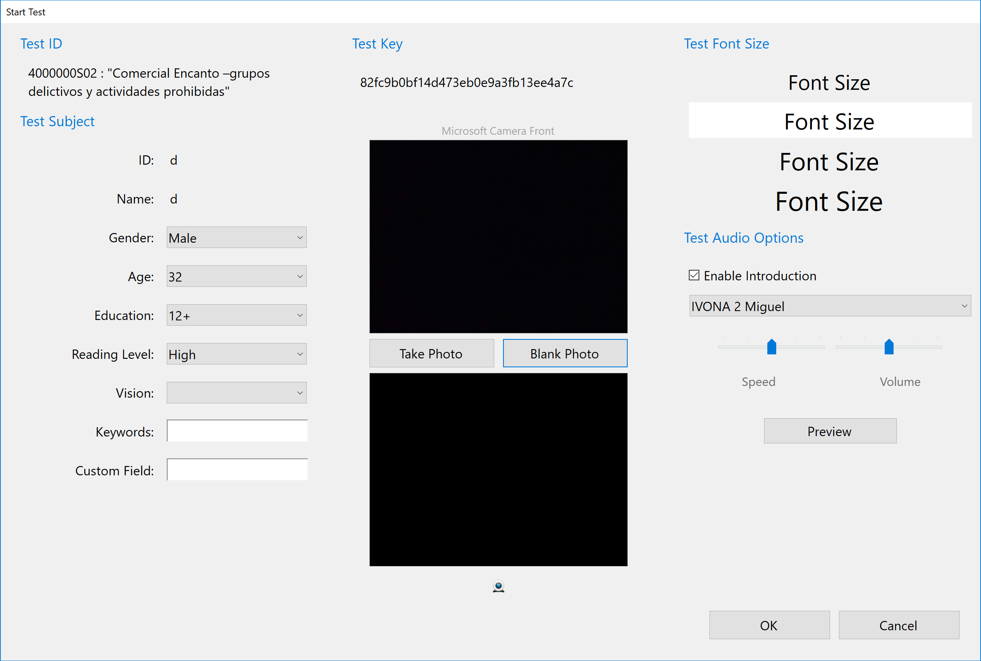Select the third Font Size option
Viewport: 981px width, 661px height.
[829, 161]
